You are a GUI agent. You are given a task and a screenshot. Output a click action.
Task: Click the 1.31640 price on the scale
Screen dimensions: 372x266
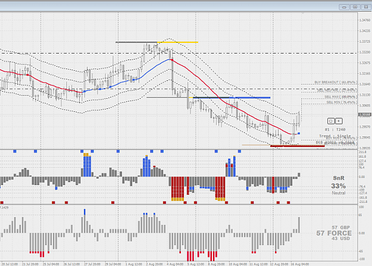[365, 85]
